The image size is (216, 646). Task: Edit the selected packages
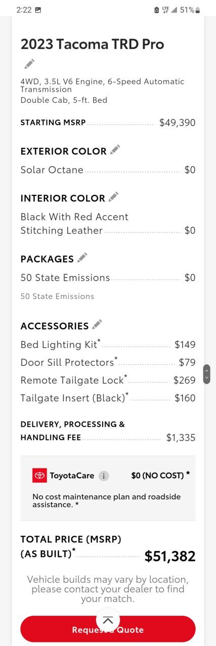point(82,257)
